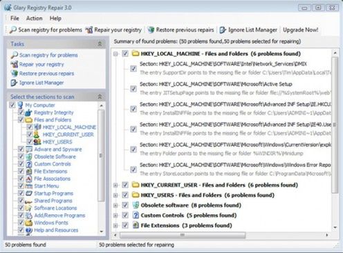
Task: Click Upgrade Now! in the toolbar
Action: coord(301,30)
